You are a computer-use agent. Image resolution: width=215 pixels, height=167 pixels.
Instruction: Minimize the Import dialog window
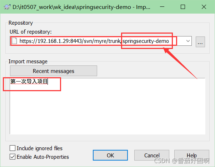pyautogui.click(x=162, y=7)
